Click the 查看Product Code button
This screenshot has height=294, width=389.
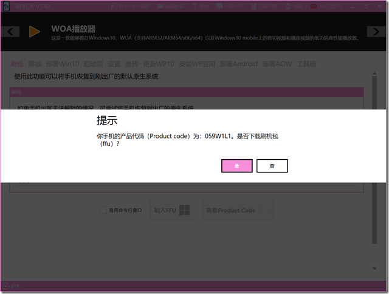(230, 210)
